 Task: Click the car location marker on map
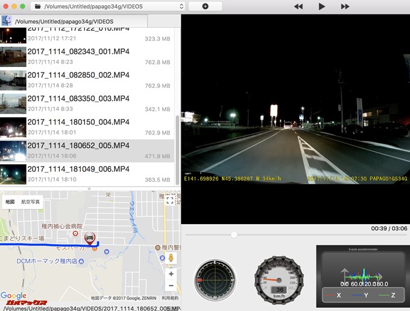89,238
